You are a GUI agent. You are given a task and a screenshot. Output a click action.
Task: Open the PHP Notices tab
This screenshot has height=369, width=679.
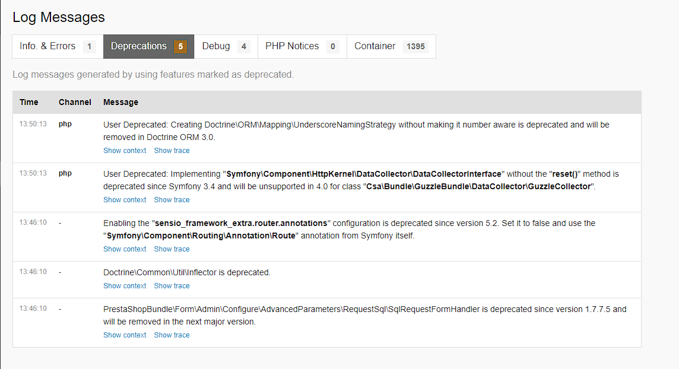coord(302,46)
